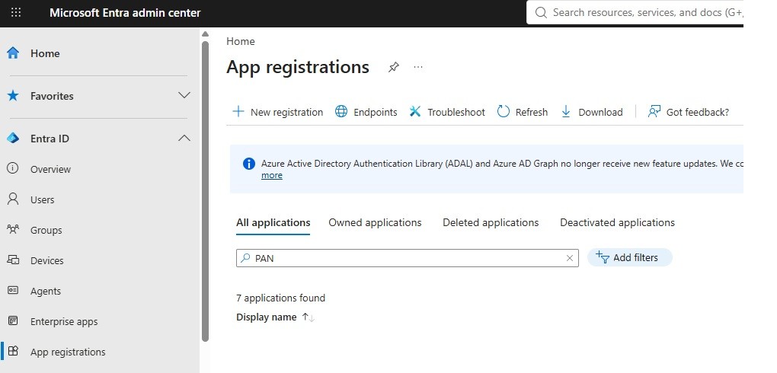
Task: Follow the 'more' link in banner
Action: click(271, 175)
